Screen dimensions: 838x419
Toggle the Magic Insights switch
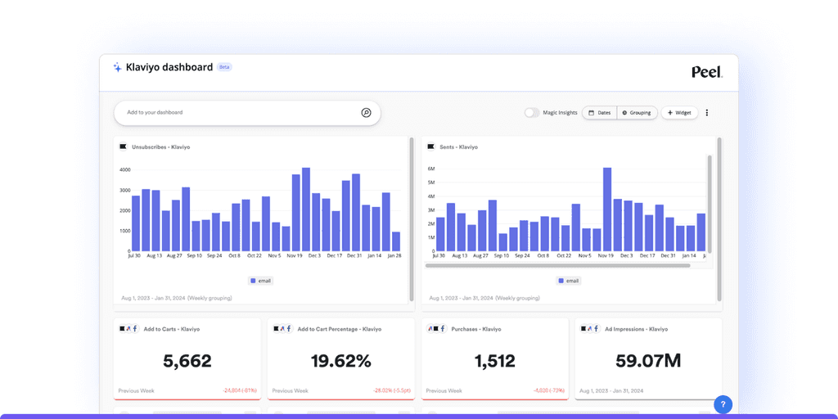tap(532, 113)
